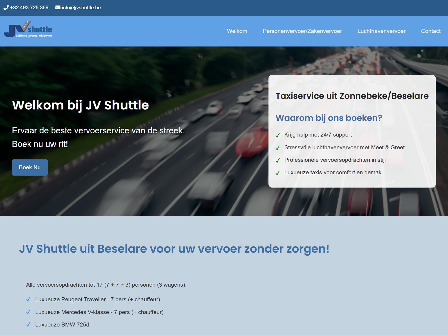Click blue checkmark beside Peugeot Traveller
The width and height of the screenshot is (448, 335).
pos(28,299)
